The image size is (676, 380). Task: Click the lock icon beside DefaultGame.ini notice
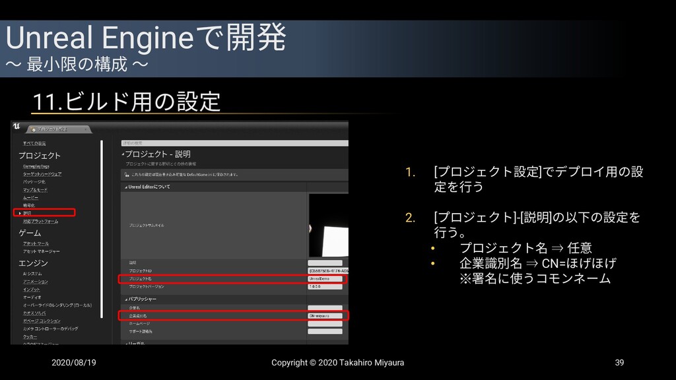click(127, 174)
